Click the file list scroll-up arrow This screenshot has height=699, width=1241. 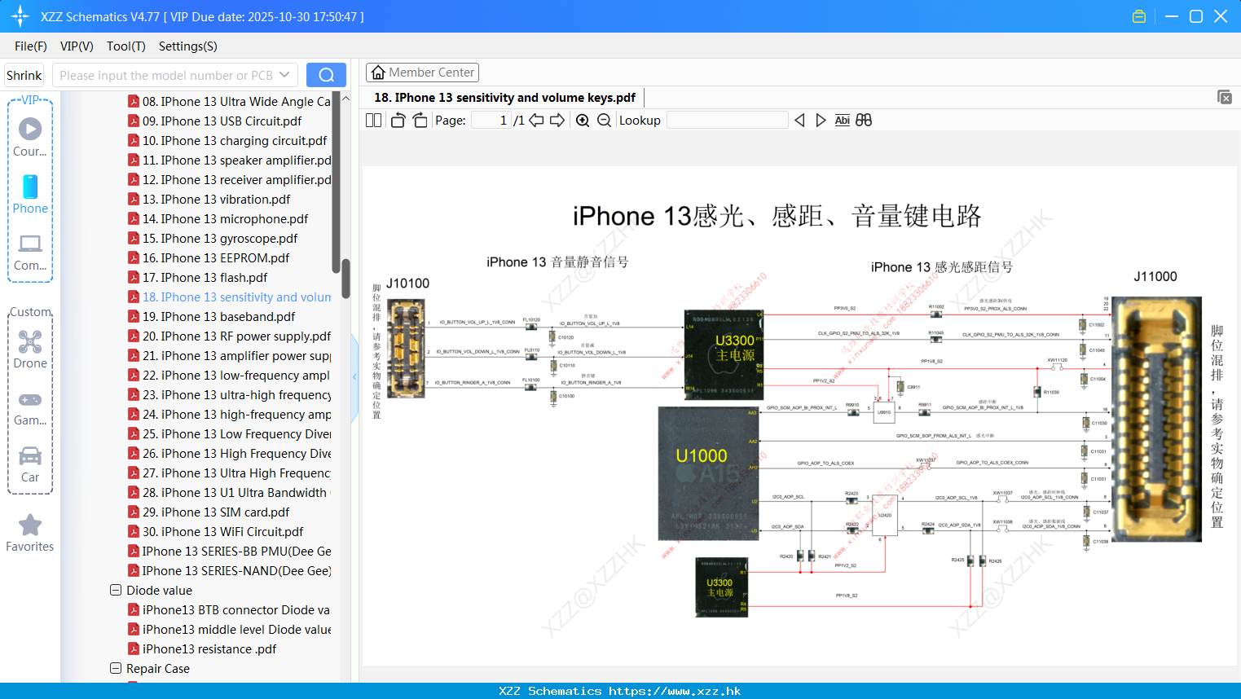345,99
